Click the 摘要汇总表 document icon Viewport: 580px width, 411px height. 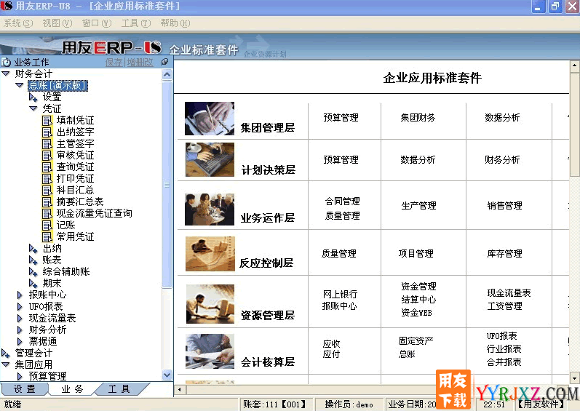[x=47, y=201]
